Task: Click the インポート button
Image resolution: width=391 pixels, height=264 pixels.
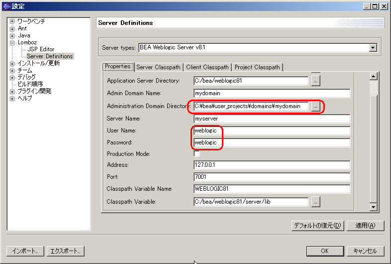Action: (25, 251)
